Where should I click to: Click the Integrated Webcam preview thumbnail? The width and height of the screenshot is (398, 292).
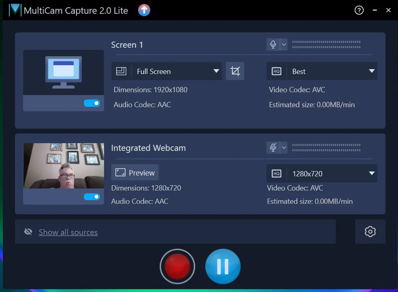tap(64, 166)
